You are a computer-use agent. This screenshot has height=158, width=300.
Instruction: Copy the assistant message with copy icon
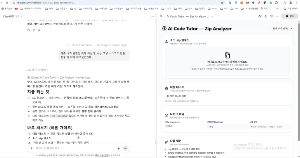(x=29, y=30)
